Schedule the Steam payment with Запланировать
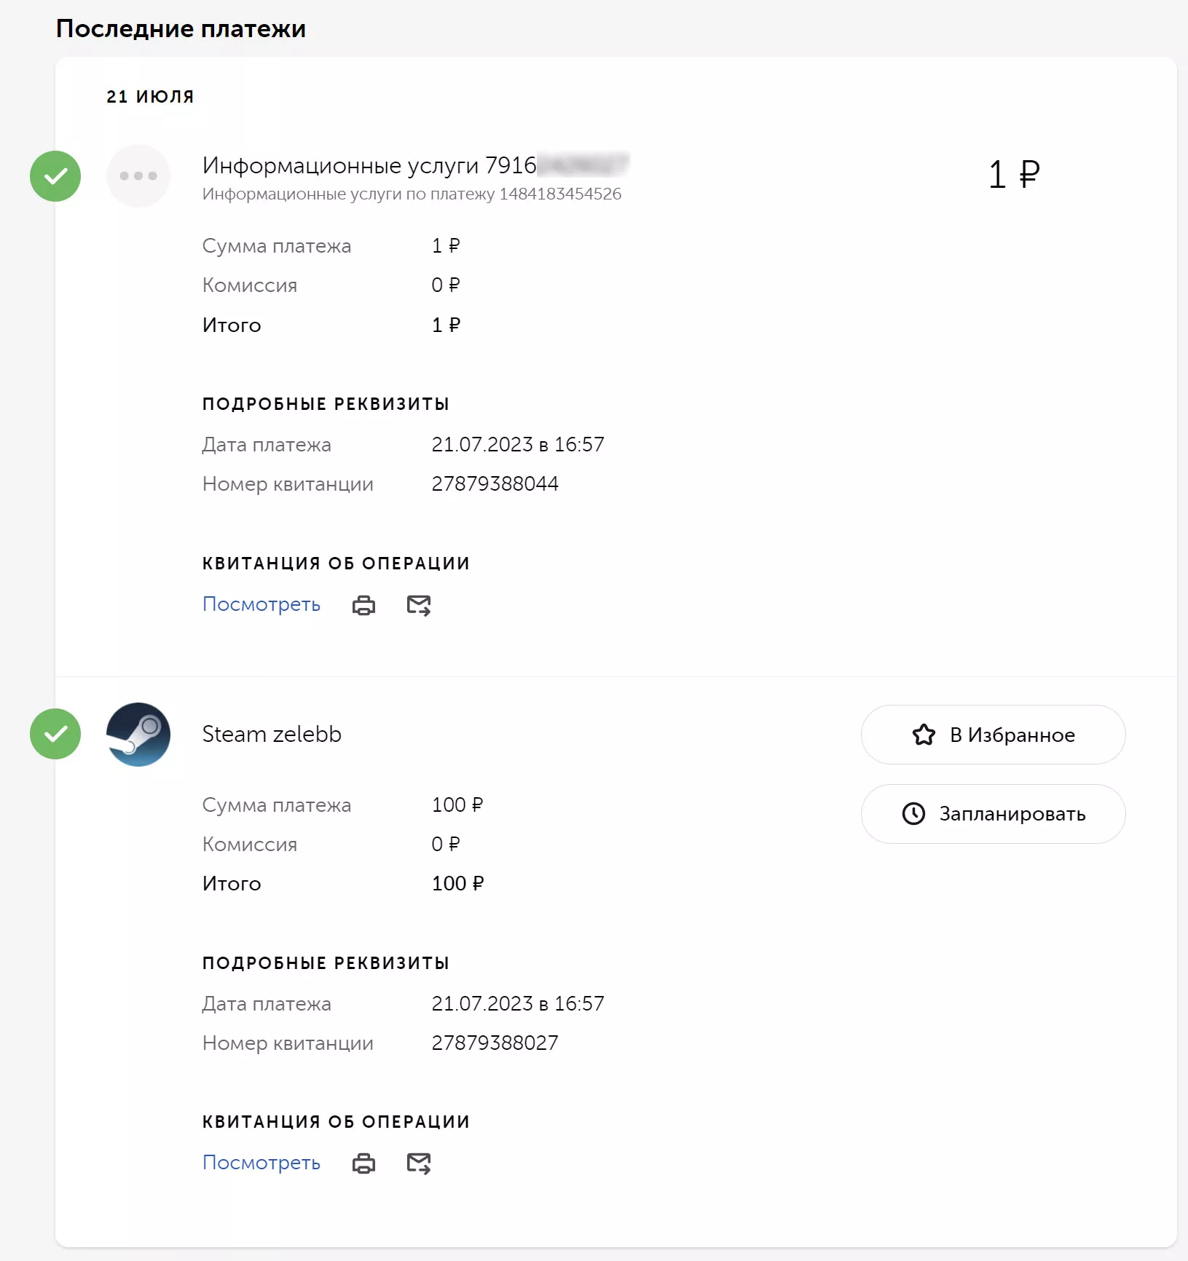This screenshot has height=1261, width=1188. click(994, 814)
